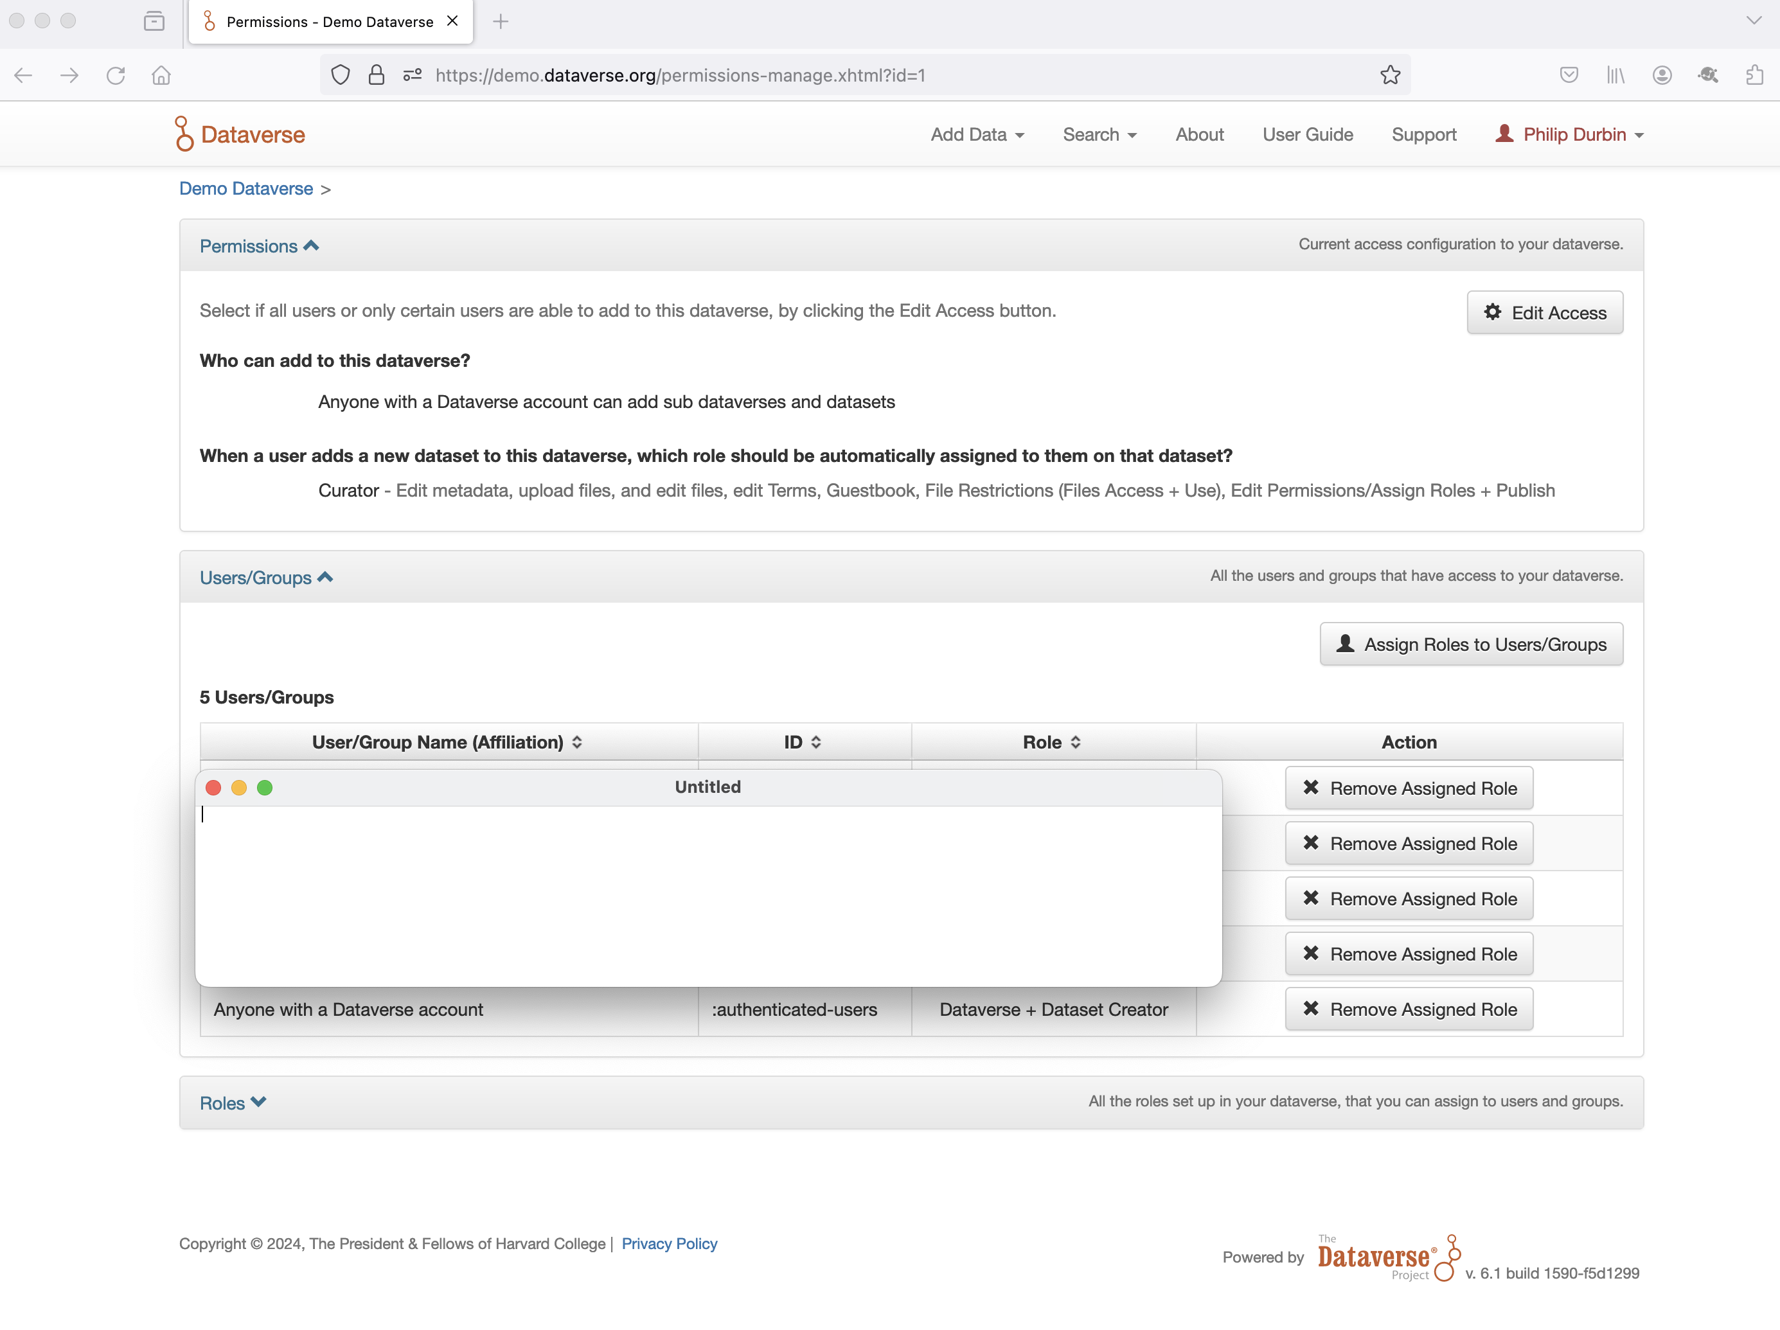This screenshot has height=1330, width=1780.
Task: Click the shield tracking protection icon
Action: 341,75
